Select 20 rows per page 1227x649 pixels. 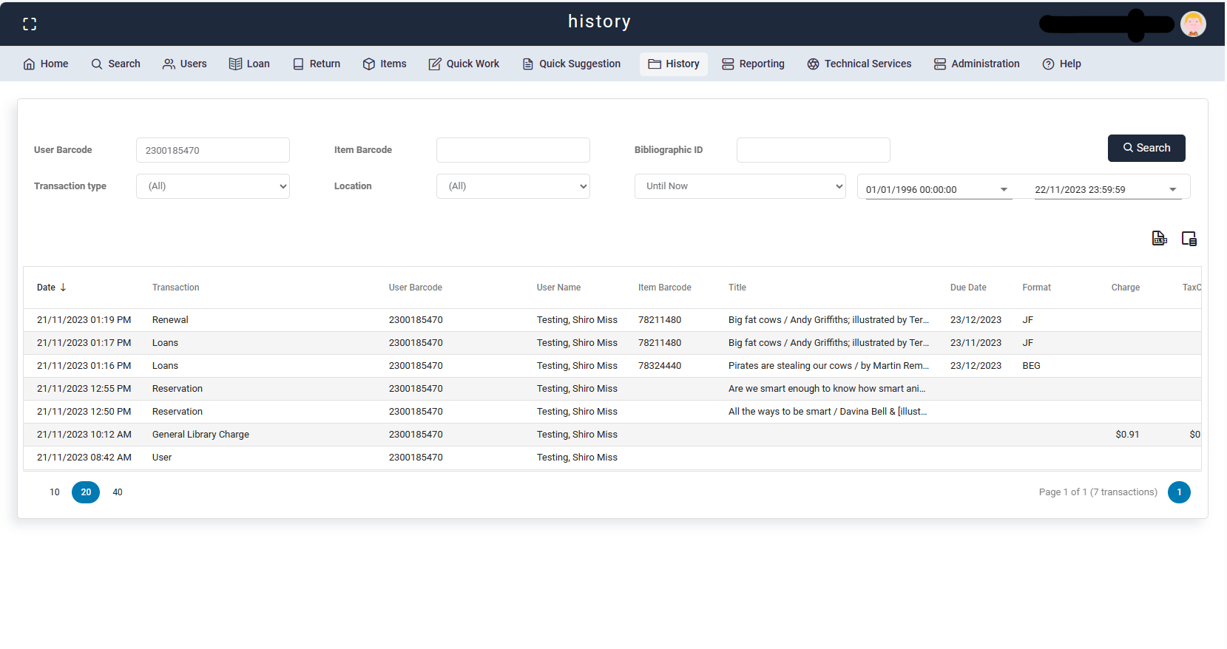coord(86,492)
